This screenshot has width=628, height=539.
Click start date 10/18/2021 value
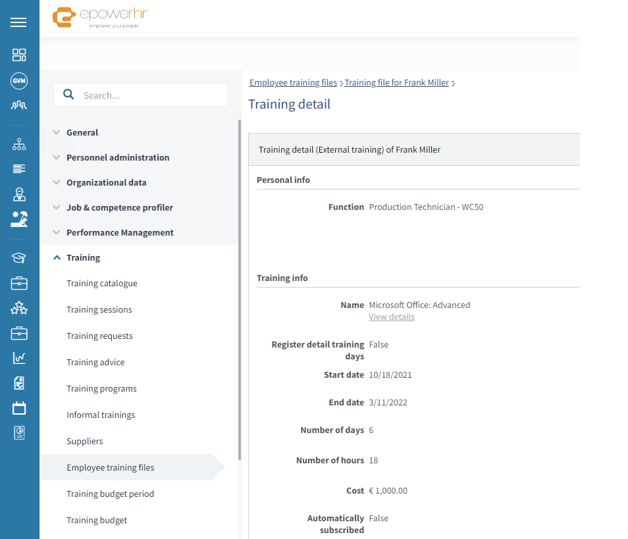point(390,375)
